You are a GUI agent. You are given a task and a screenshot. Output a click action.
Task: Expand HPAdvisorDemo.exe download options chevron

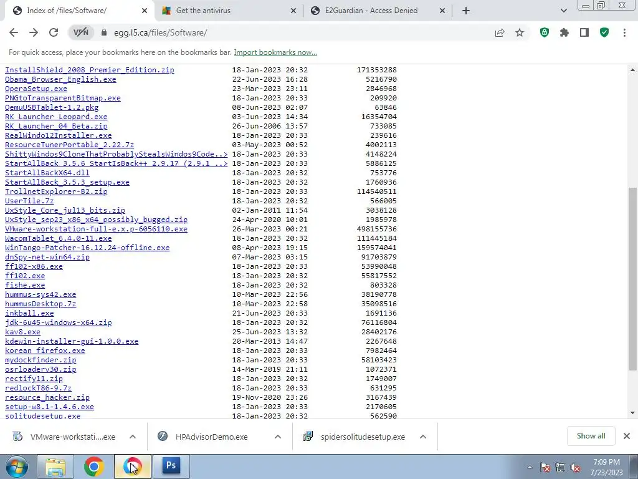pyautogui.click(x=278, y=437)
